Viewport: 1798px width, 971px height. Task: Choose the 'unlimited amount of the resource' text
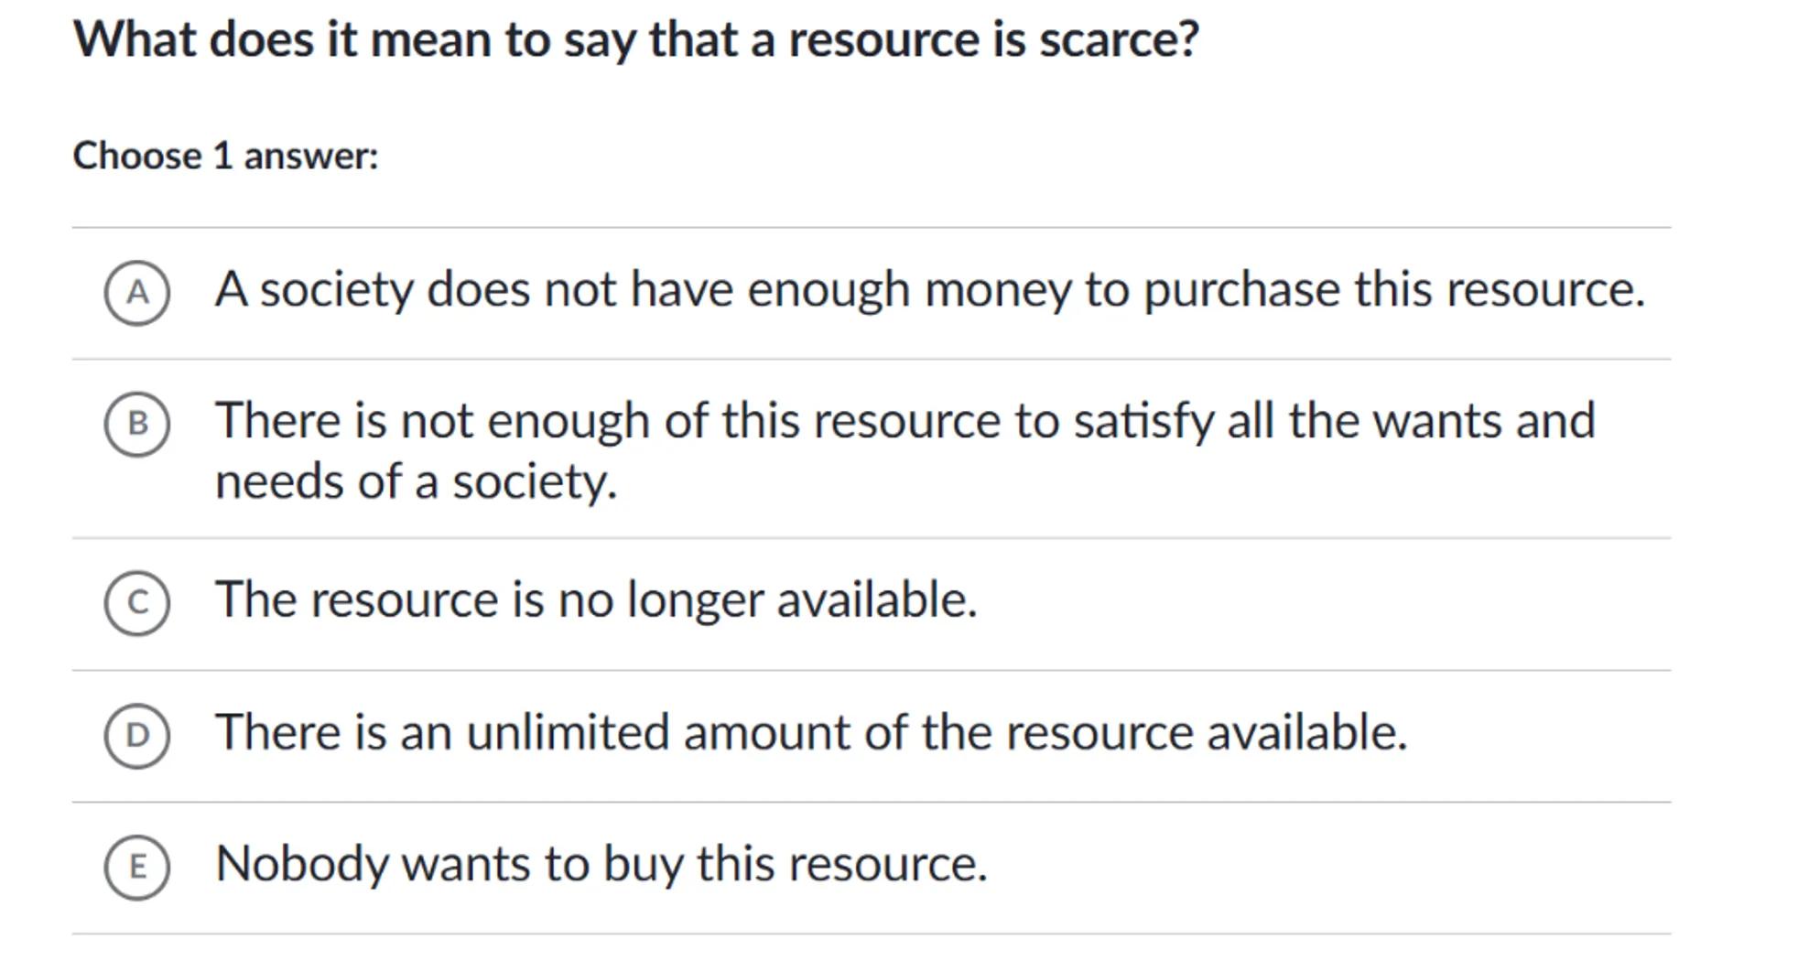pyautogui.click(x=810, y=733)
